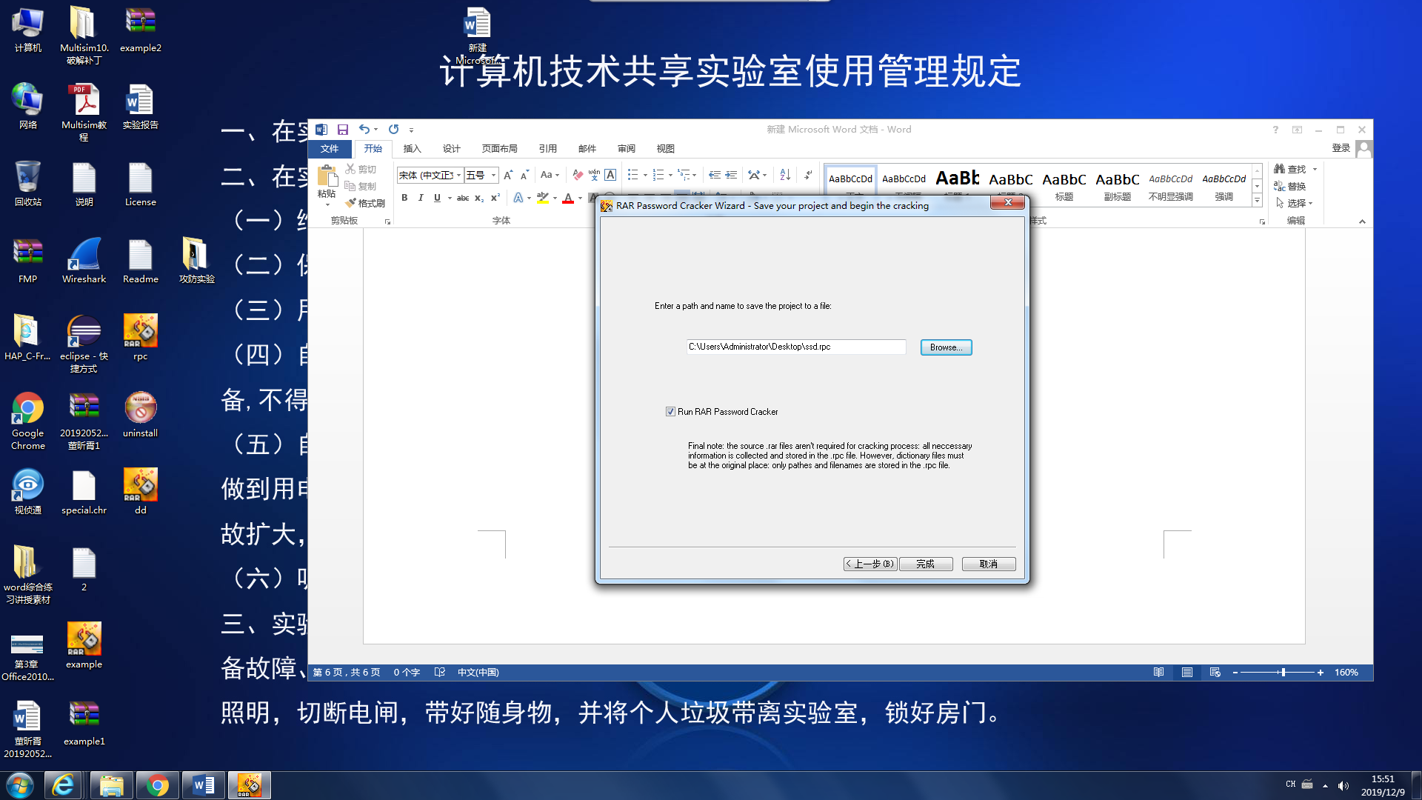The width and height of the screenshot is (1422, 800).
Task: Click the Undo arrow icon
Action: [364, 130]
